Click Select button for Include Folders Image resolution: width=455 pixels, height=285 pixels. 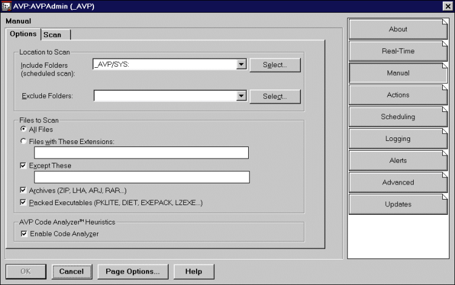(x=275, y=65)
